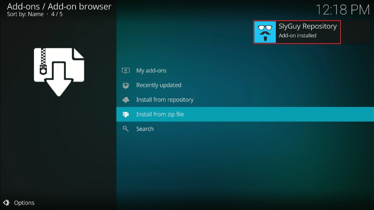Screen dimensions: 374x210
Task: Open the Search entry label
Action: (145, 129)
